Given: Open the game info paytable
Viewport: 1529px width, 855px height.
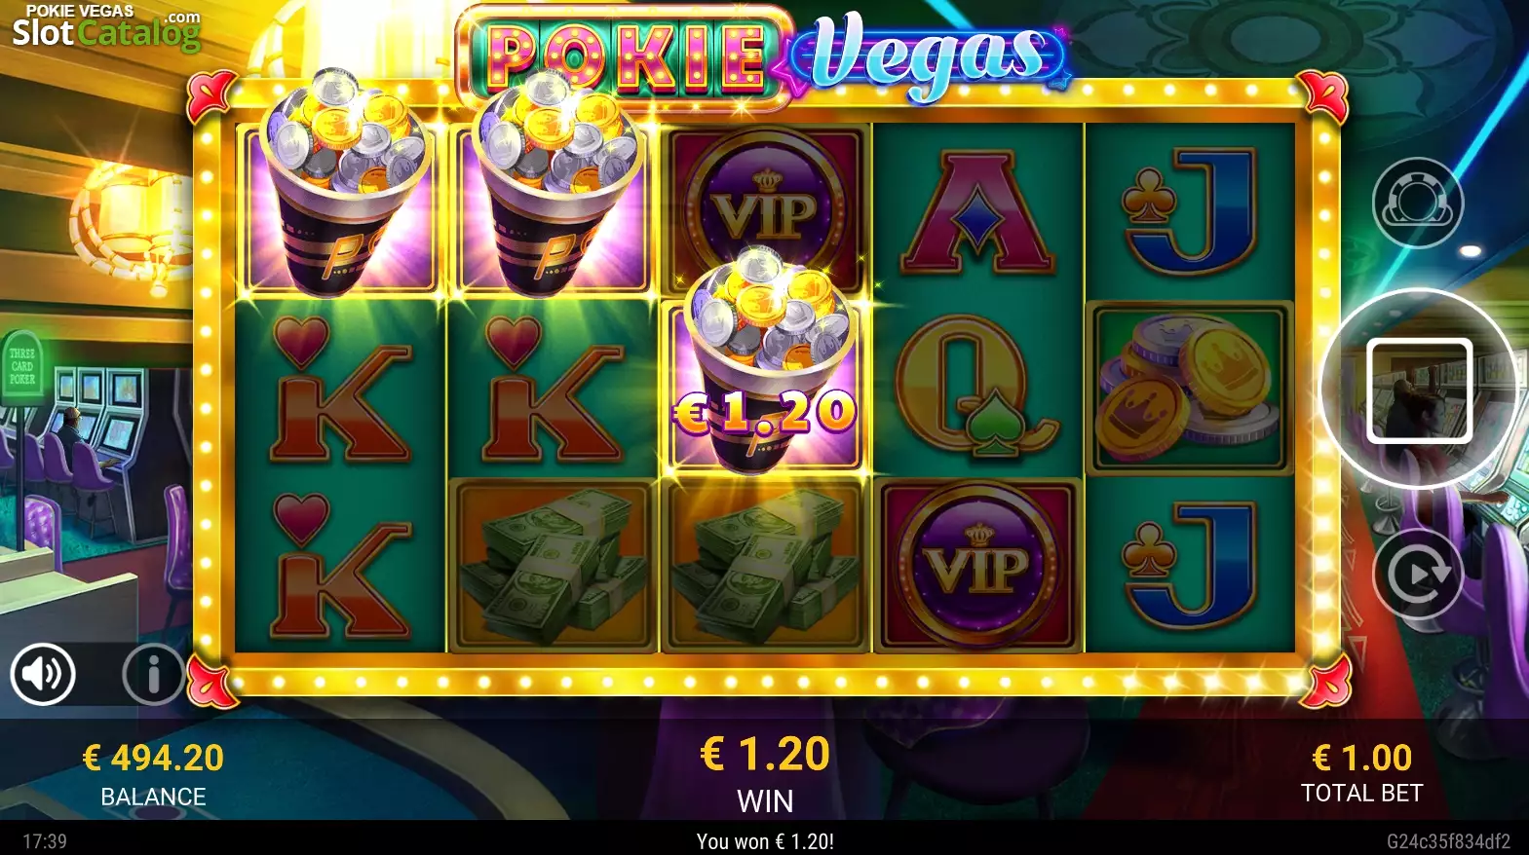Looking at the screenshot, I should (x=153, y=674).
